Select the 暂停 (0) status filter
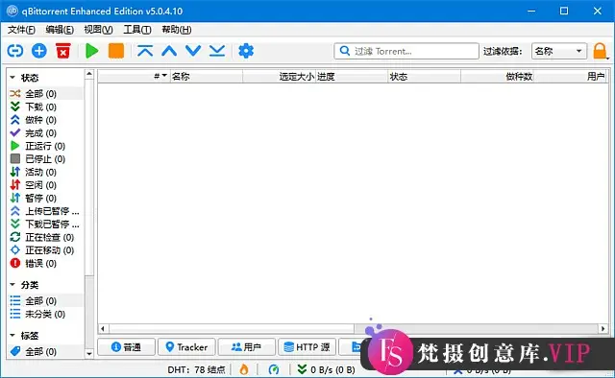The height and width of the screenshot is (378, 615). (x=45, y=198)
